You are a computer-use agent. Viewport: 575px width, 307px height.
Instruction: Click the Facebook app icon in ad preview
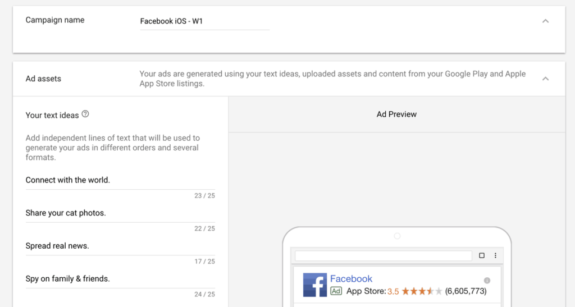314,285
